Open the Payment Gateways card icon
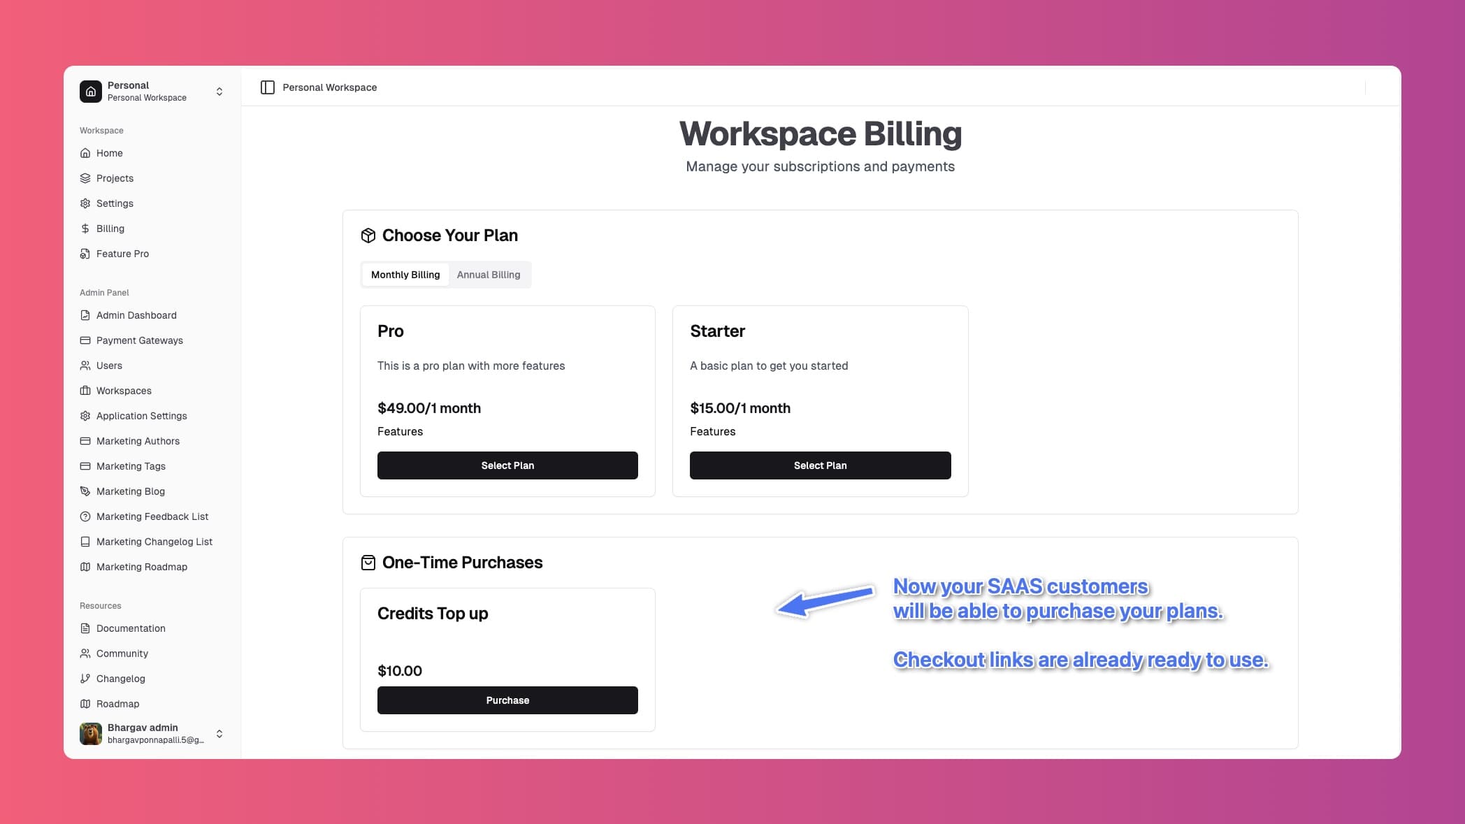The height and width of the screenshot is (824, 1465). [85, 340]
